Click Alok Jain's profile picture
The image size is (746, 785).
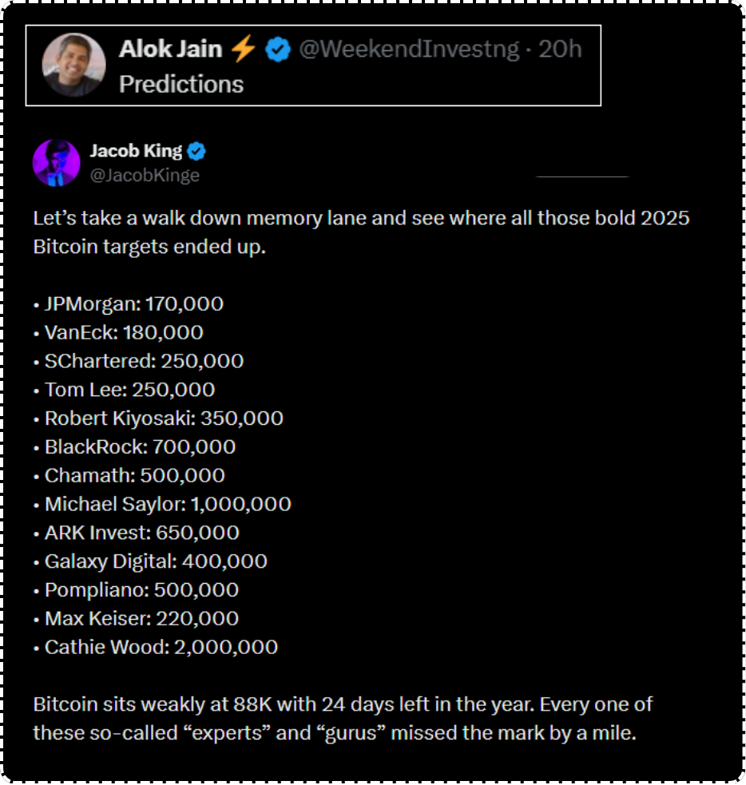[73, 65]
